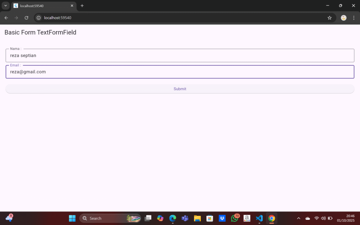Open the Windows Start menu
Image resolution: width=360 pixels, height=225 pixels.
pyautogui.click(x=72, y=218)
